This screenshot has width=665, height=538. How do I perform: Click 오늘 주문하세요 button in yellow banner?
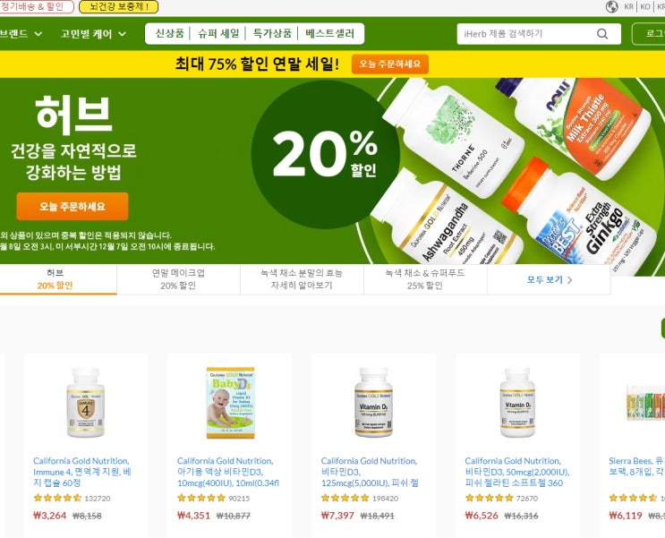pos(389,64)
